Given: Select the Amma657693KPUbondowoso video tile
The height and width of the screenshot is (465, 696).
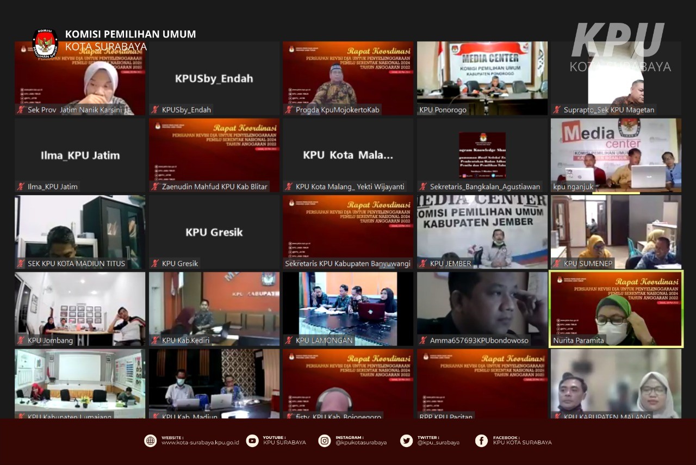Looking at the screenshot, I should tap(482, 308).
